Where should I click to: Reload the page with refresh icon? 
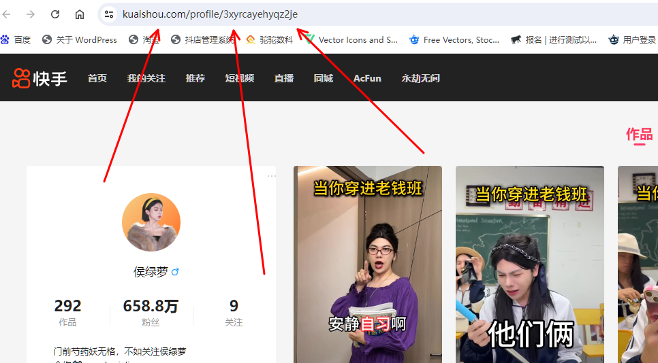[x=55, y=14]
